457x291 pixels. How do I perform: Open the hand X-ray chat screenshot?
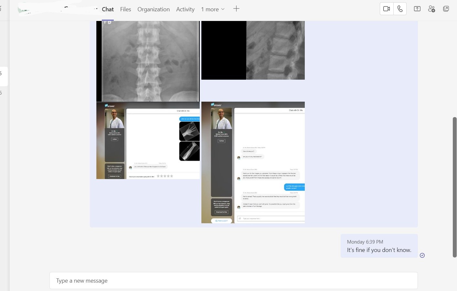148,140
